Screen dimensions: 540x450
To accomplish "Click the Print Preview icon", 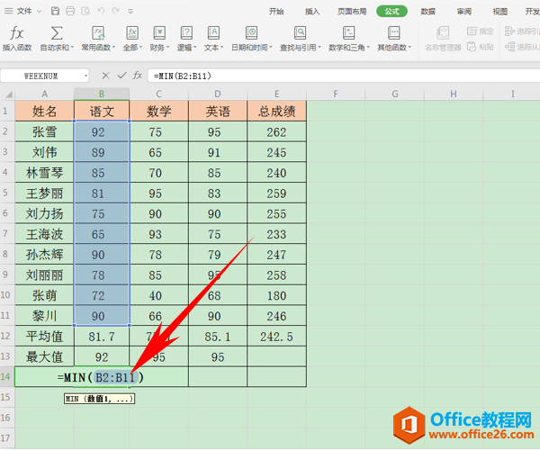I will point(85,11).
